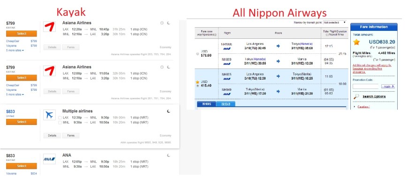Click the Fare Information panel header

click(x=374, y=27)
